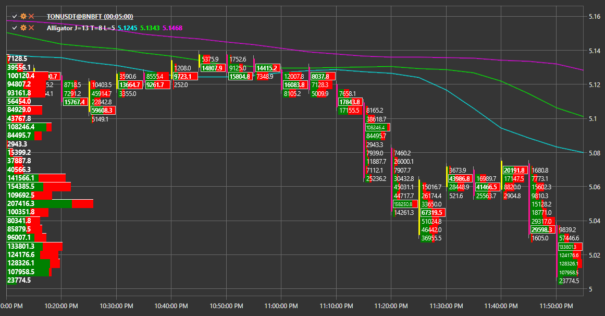Select highlighted cluster cell 67319.5
Viewport: 605px width, 316px height.
pyautogui.click(x=433, y=212)
